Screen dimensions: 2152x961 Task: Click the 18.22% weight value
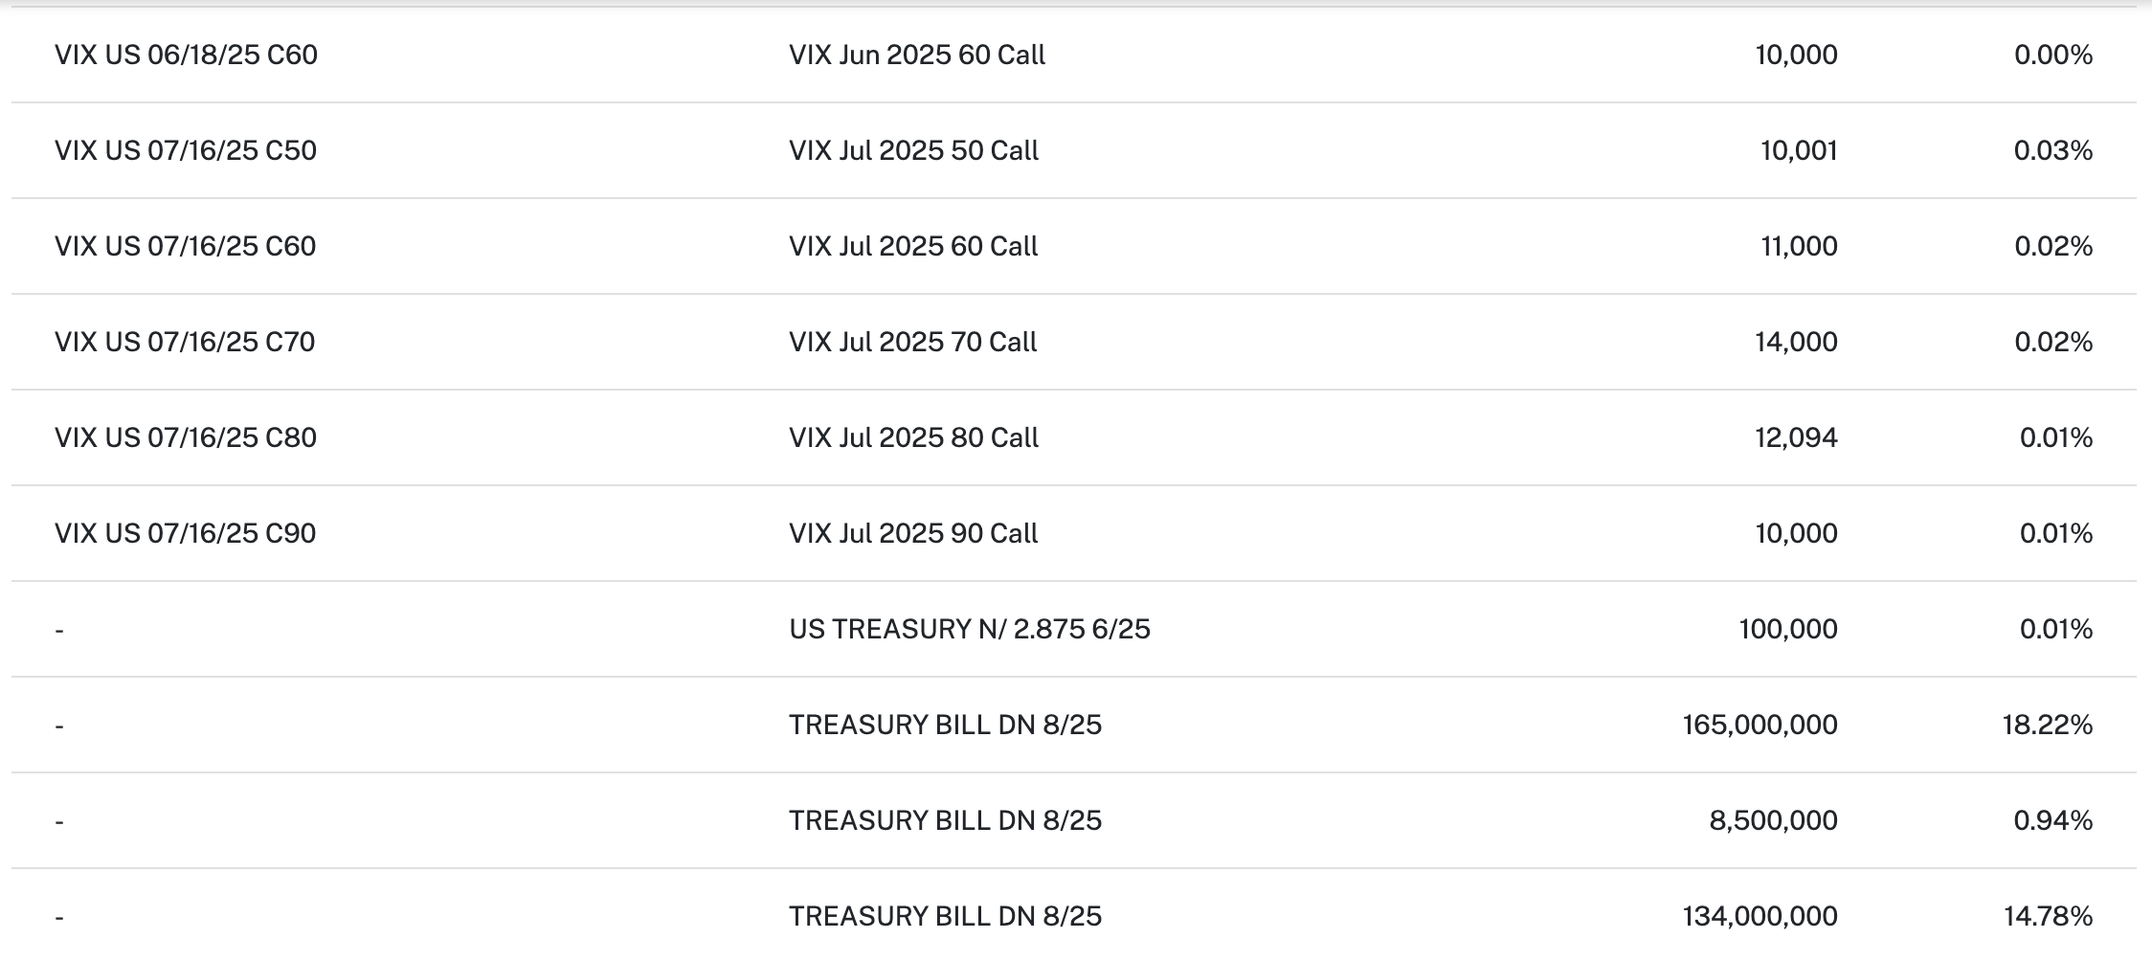pyautogui.click(x=2047, y=725)
